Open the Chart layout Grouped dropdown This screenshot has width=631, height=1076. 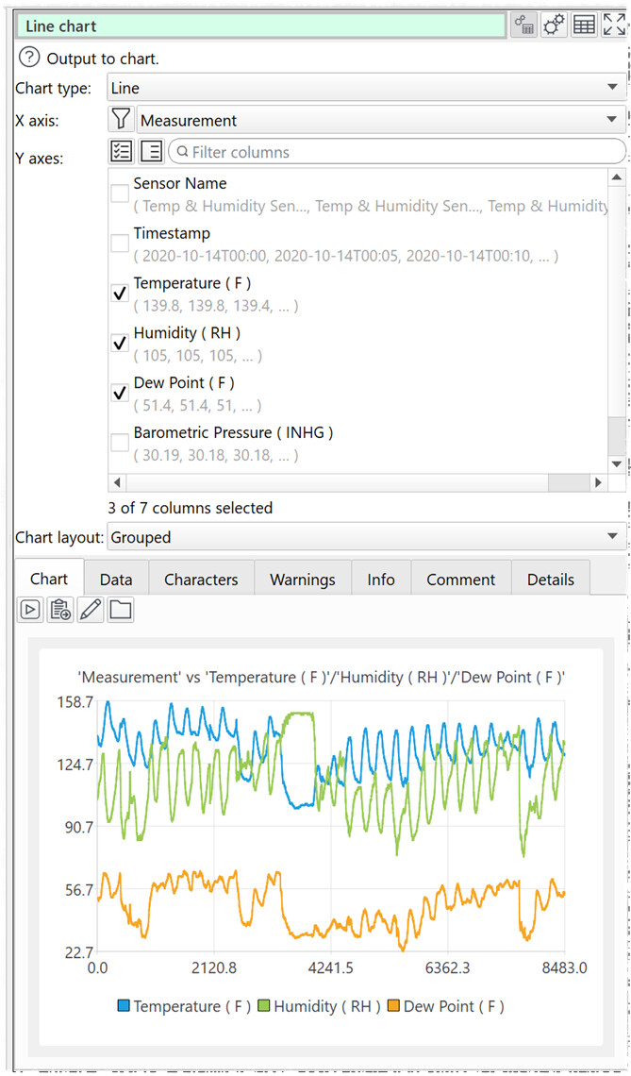coord(366,537)
